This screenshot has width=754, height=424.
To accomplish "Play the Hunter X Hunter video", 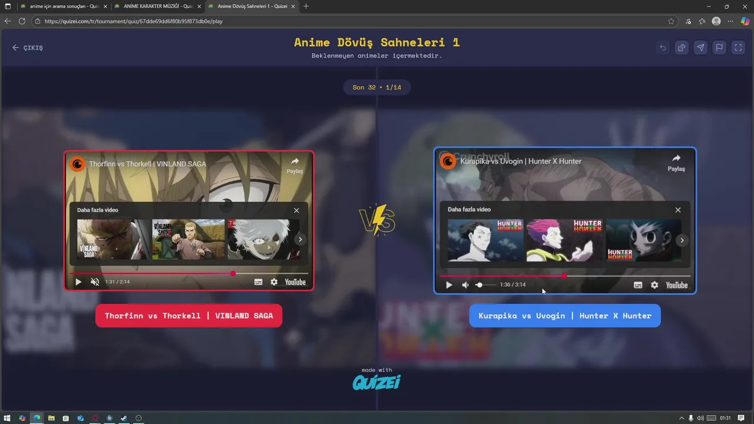I will click(x=449, y=285).
